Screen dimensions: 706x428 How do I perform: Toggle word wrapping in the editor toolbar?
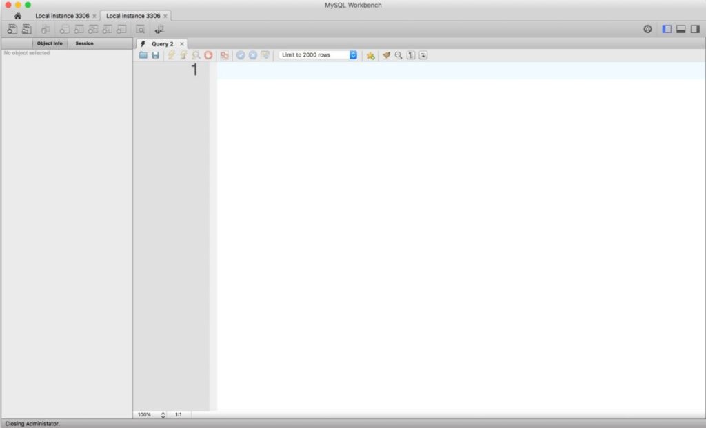[x=423, y=55]
